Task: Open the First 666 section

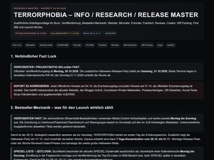Action: pyautogui.click(x=90, y=45)
